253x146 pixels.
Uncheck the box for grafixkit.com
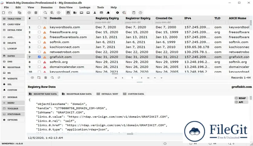[x=39, y=57]
